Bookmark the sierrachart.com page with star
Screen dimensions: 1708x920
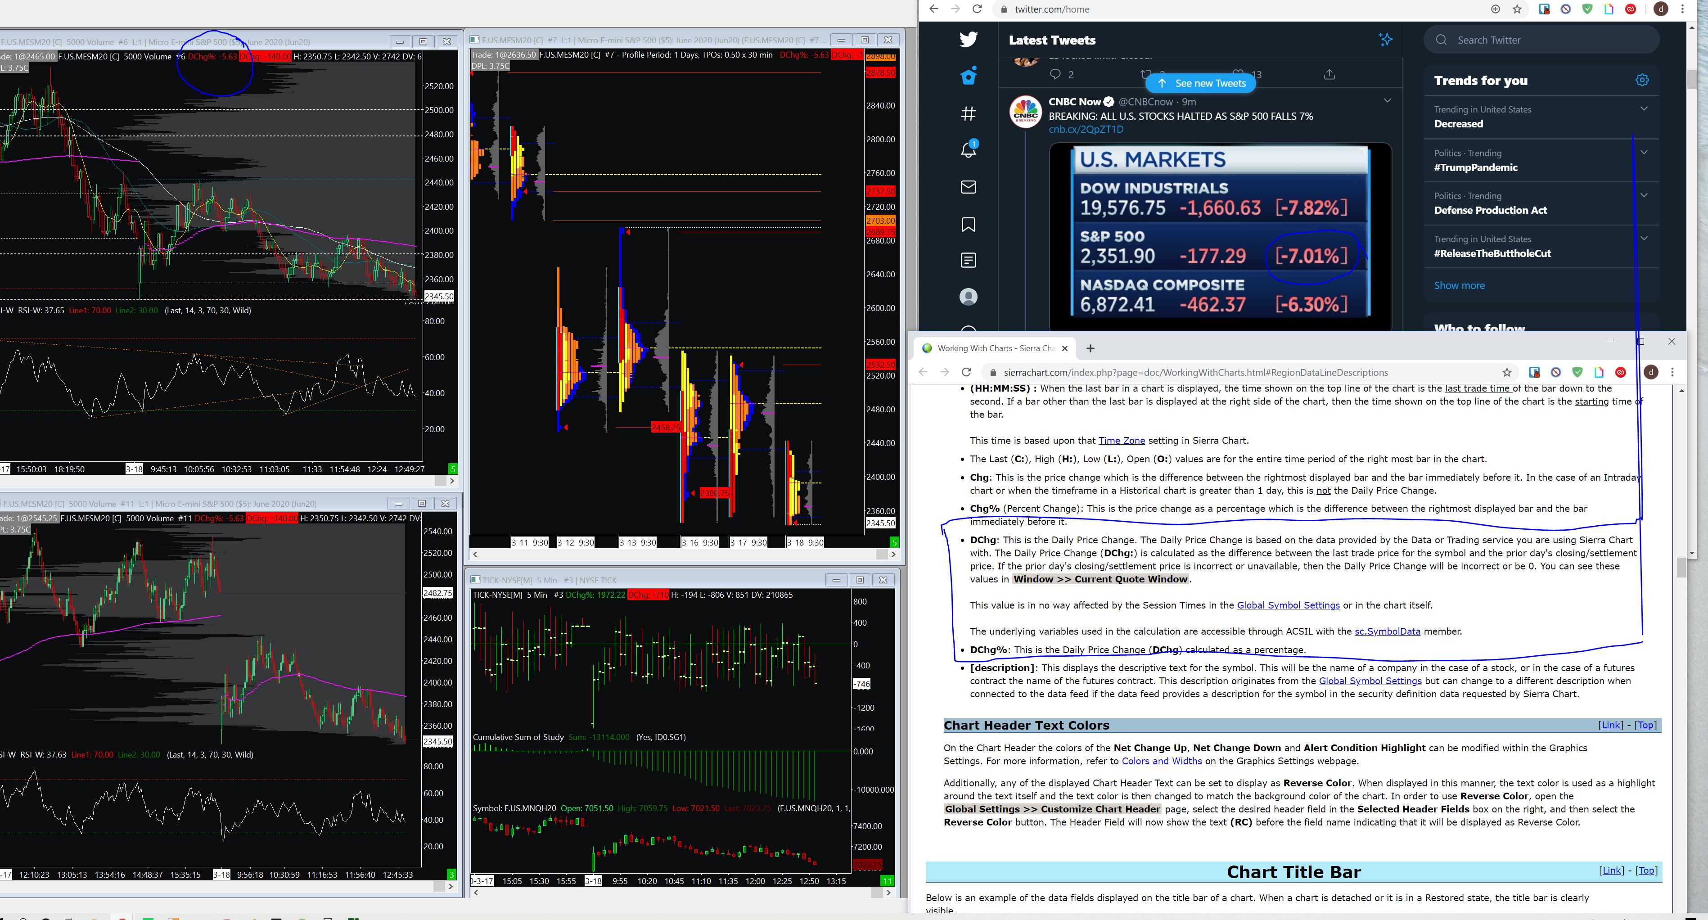1506,372
